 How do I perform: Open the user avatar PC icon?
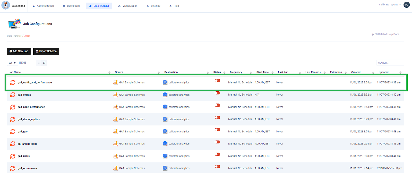pyautogui.click(x=407, y=5)
